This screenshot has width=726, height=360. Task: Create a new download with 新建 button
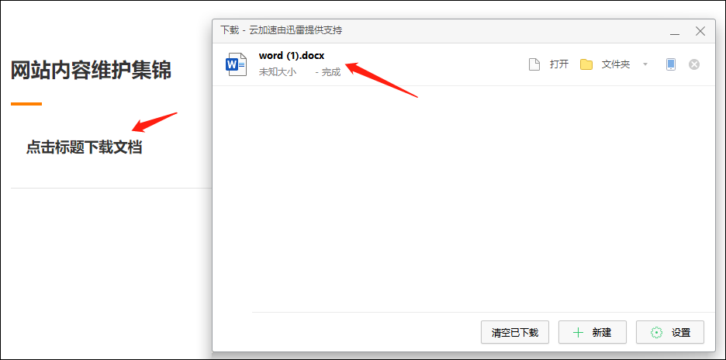click(x=592, y=332)
